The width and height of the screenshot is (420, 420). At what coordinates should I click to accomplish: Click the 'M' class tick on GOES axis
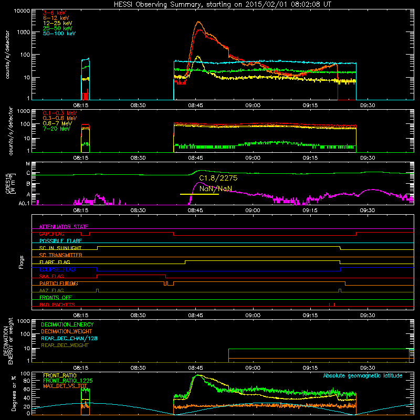coord(28,164)
